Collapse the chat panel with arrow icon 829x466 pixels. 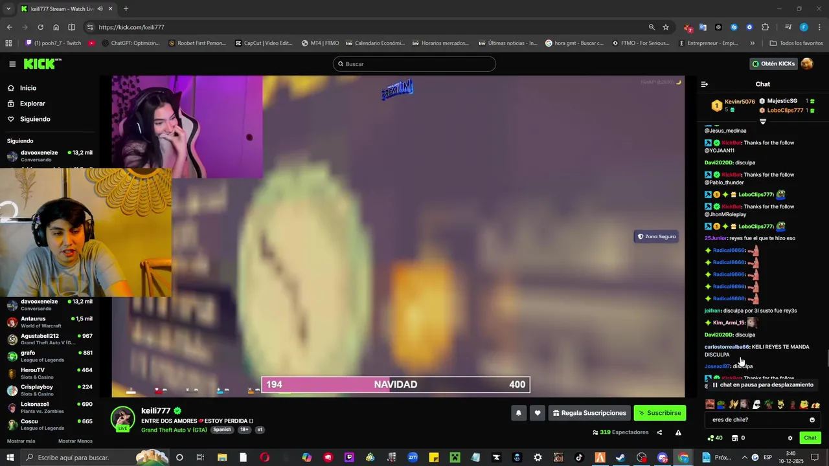tap(705, 84)
